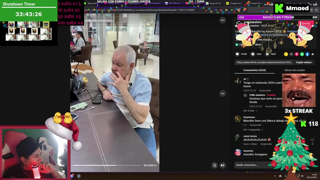
Task: Click 'Responder' under Jesús torres comment
Action: (266, 144)
